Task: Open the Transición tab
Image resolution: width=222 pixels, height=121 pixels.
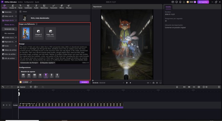Action: click(54, 6)
